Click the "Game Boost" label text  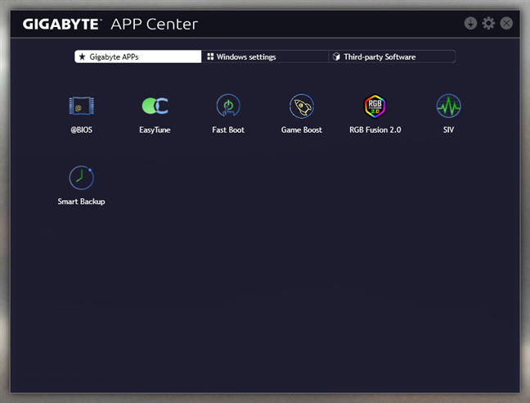click(302, 130)
